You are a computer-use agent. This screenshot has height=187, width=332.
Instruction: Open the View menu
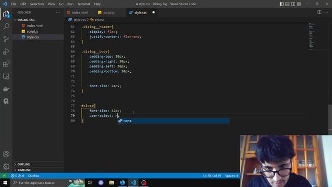click(51, 4)
